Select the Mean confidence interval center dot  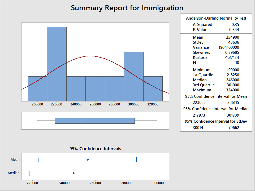click(88, 159)
